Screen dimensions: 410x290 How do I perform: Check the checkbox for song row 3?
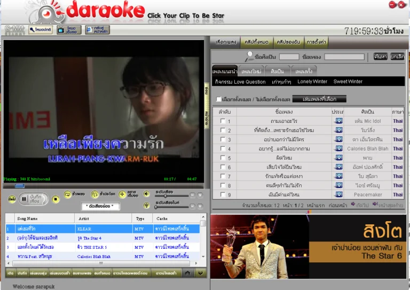[223, 139]
